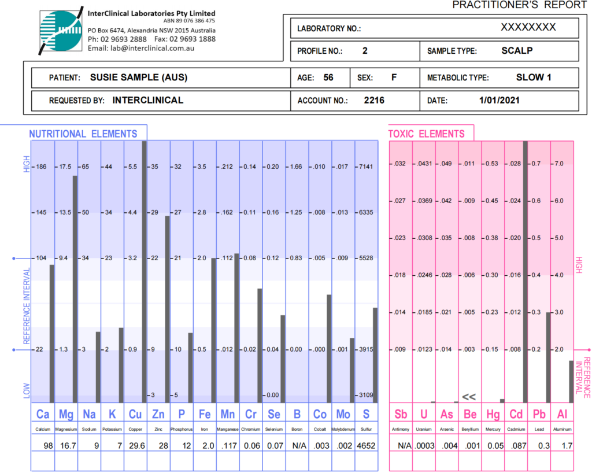Click the Ca Calcium element symbol

click(x=43, y=415)
